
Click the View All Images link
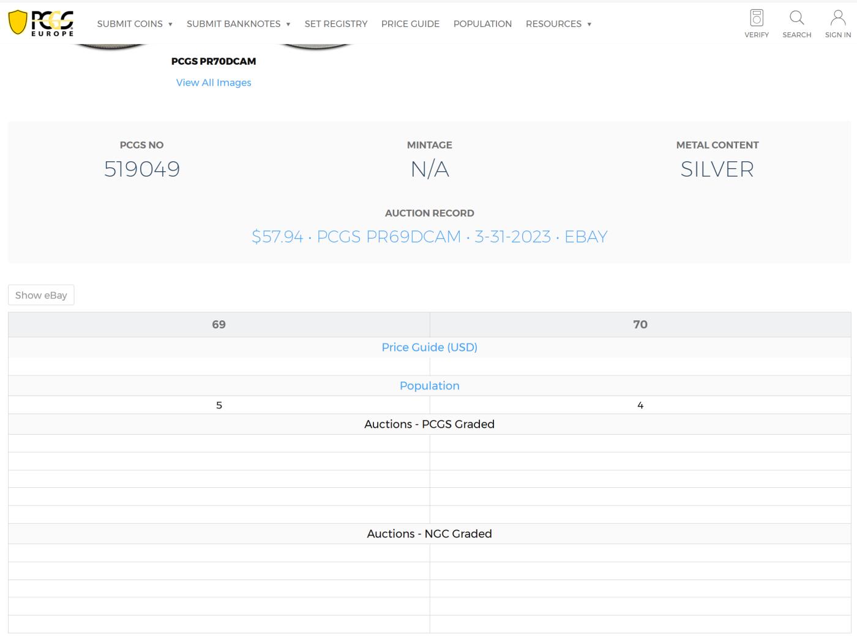(214, 83)
